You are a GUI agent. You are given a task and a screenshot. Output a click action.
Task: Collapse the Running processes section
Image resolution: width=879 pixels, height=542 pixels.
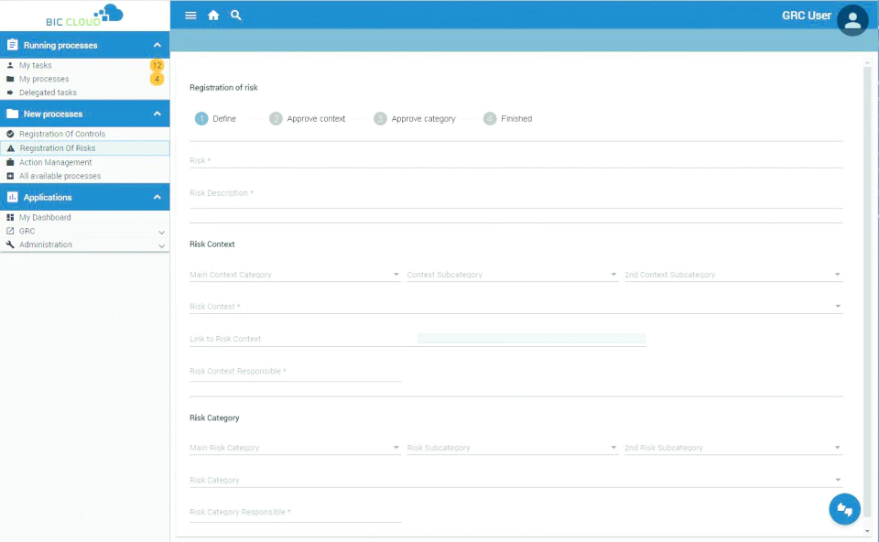coord(157,45)
